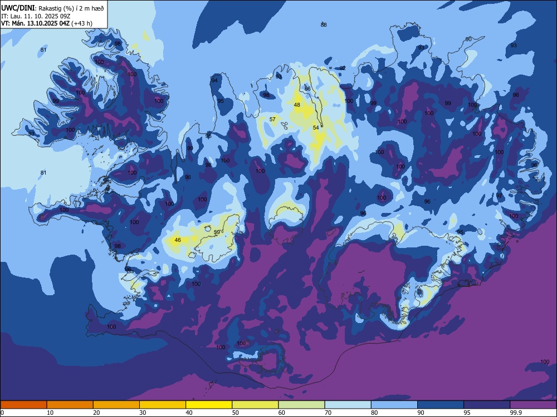Click the 30–40% golden yellow legend swatch
This screenshot has height=417, width=557.
163,405
